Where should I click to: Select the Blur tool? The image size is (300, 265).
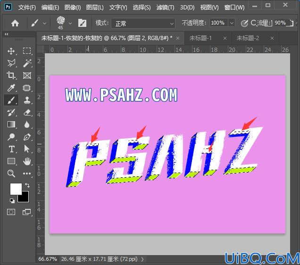[27, 124]
